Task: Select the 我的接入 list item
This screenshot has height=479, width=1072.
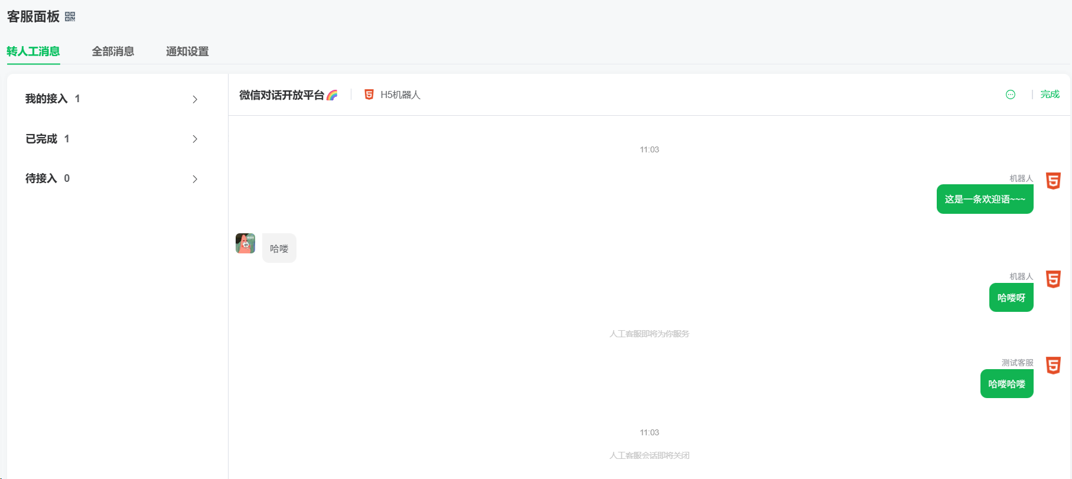Action: [47, 99]
